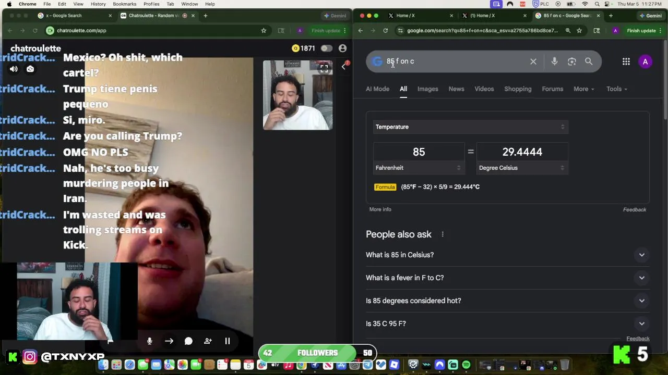The height and width of the screenshot is (375, 668).
Task: Switch to AI Mode tab
Action: point(377,89)
